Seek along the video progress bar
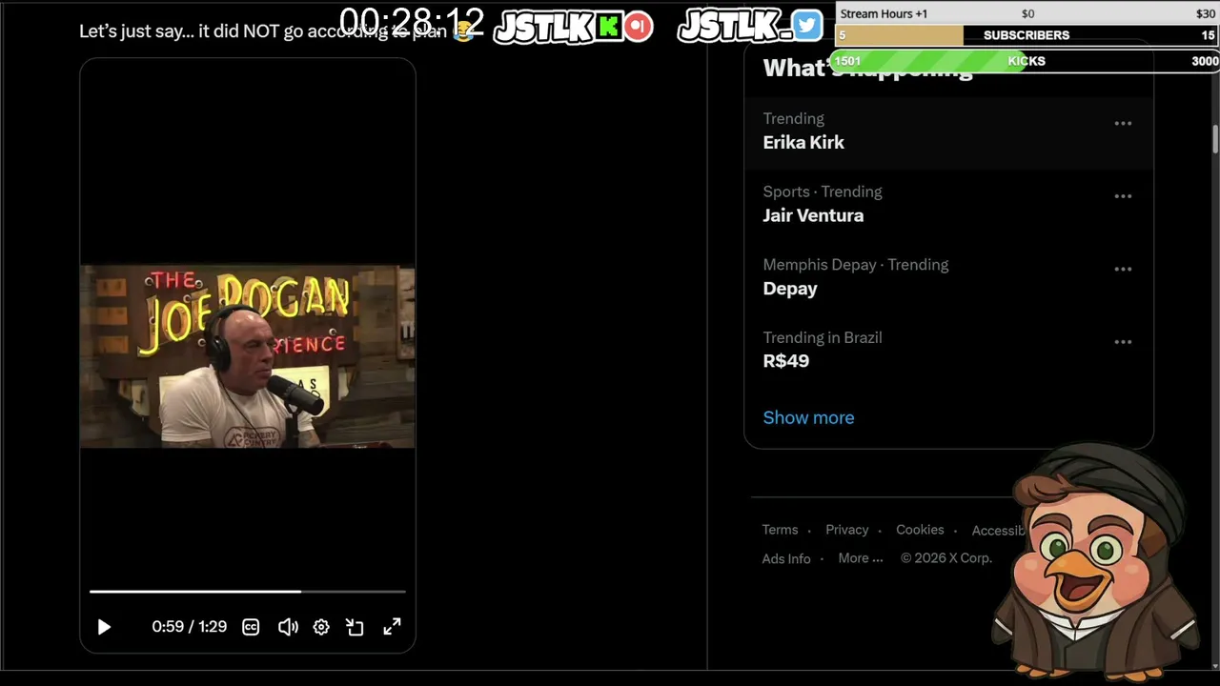The image size is (1220, 686). coord(248,592)
